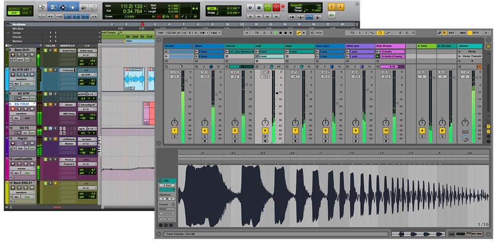This screenshot has width=494, height=242.
Task: Open Main counter format dropdown
Action: click(145, 6)
